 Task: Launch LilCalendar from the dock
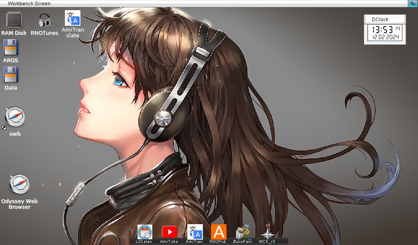(x=145, y=232)
